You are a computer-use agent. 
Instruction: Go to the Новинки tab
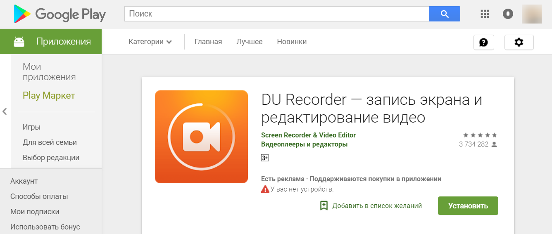292,42
